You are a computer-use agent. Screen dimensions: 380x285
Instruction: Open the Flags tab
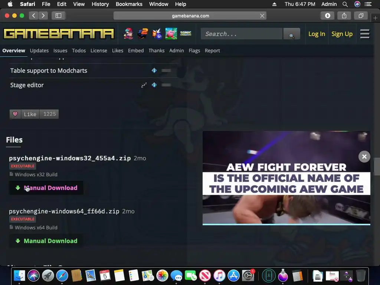pyautogui.click(x=194, y=50)
